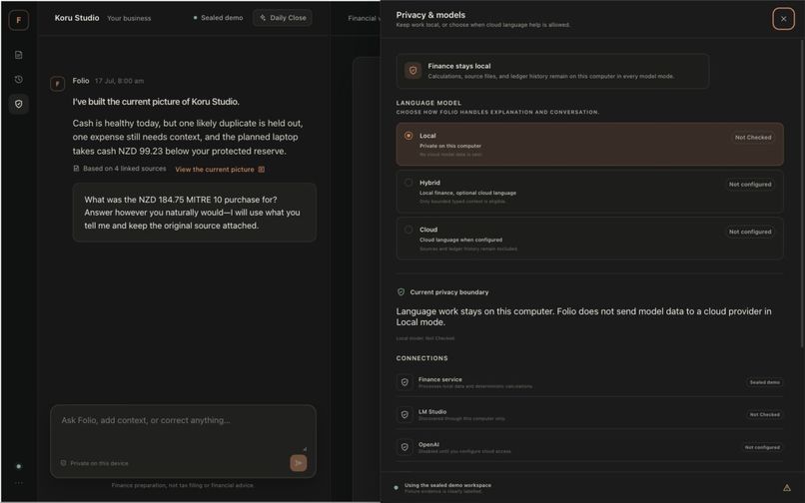Click the Daily Close button
Screen dimensions: 805x503
[x=283, y=18]
